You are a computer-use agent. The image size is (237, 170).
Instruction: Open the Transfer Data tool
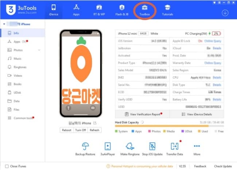click(x=175, y=149)
